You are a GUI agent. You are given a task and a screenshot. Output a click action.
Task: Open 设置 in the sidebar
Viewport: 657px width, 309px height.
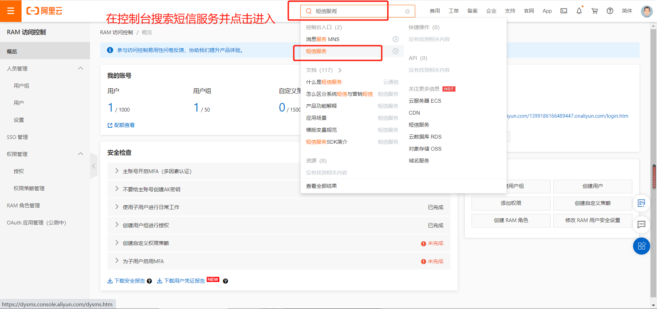[19, 120]
